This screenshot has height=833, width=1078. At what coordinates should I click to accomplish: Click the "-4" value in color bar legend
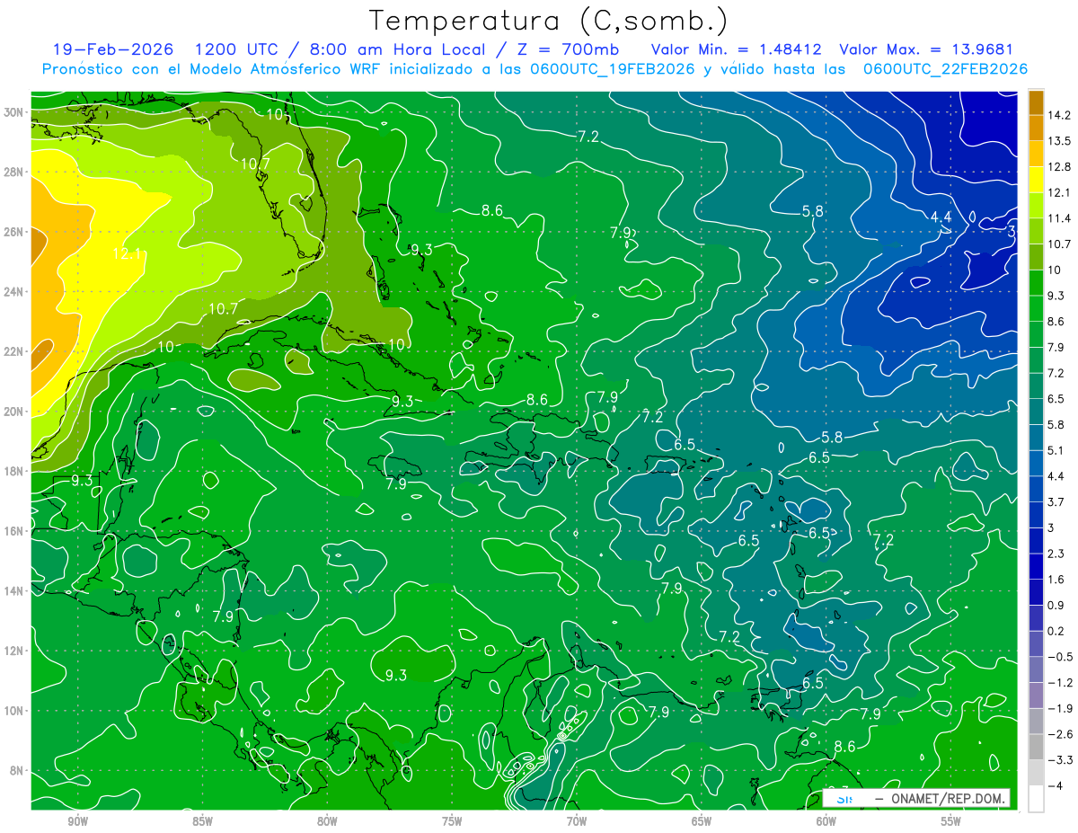1055,786
